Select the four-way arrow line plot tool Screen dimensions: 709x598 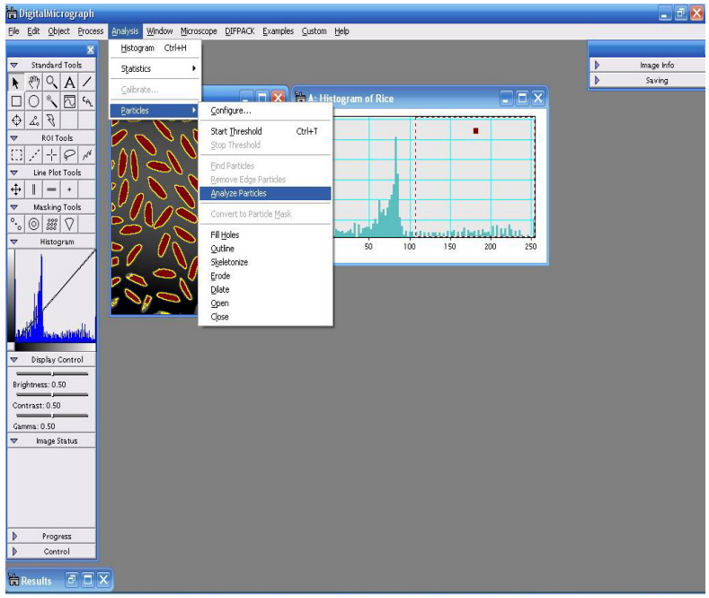click(x=16, y=190)
